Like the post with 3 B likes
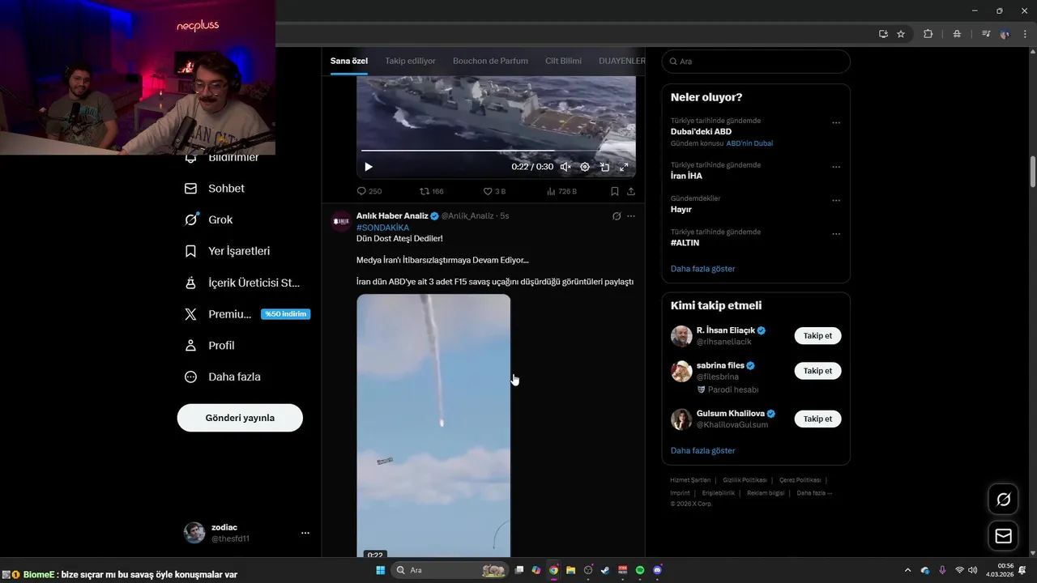 pyautogui.click(x=494, y=191)
